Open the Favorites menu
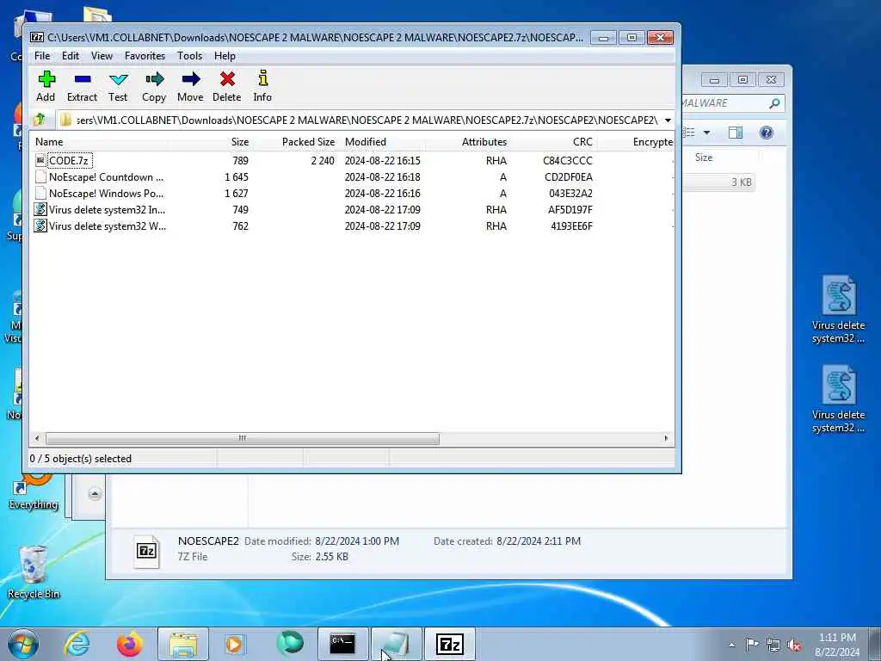 point(145,56)
